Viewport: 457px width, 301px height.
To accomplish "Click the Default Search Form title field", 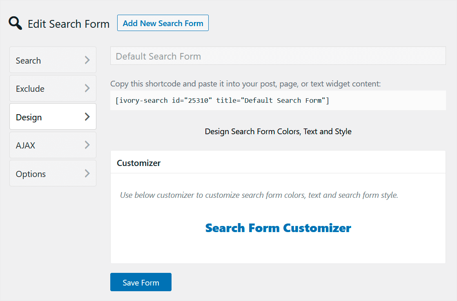I will (278, 56).
